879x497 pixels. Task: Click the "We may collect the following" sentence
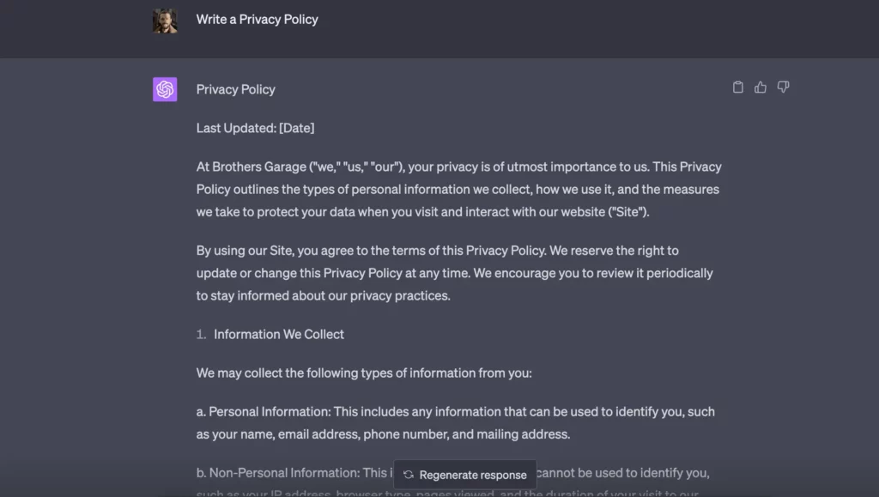coord(364,373)
